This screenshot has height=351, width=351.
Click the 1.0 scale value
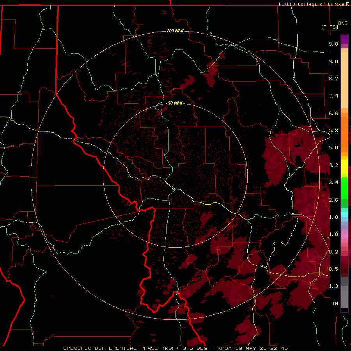click(x=333, y=234)
